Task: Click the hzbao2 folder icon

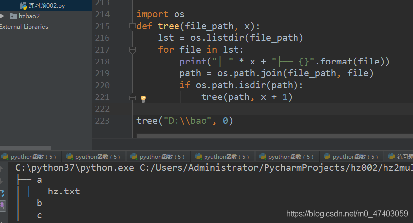Action: 13,16
